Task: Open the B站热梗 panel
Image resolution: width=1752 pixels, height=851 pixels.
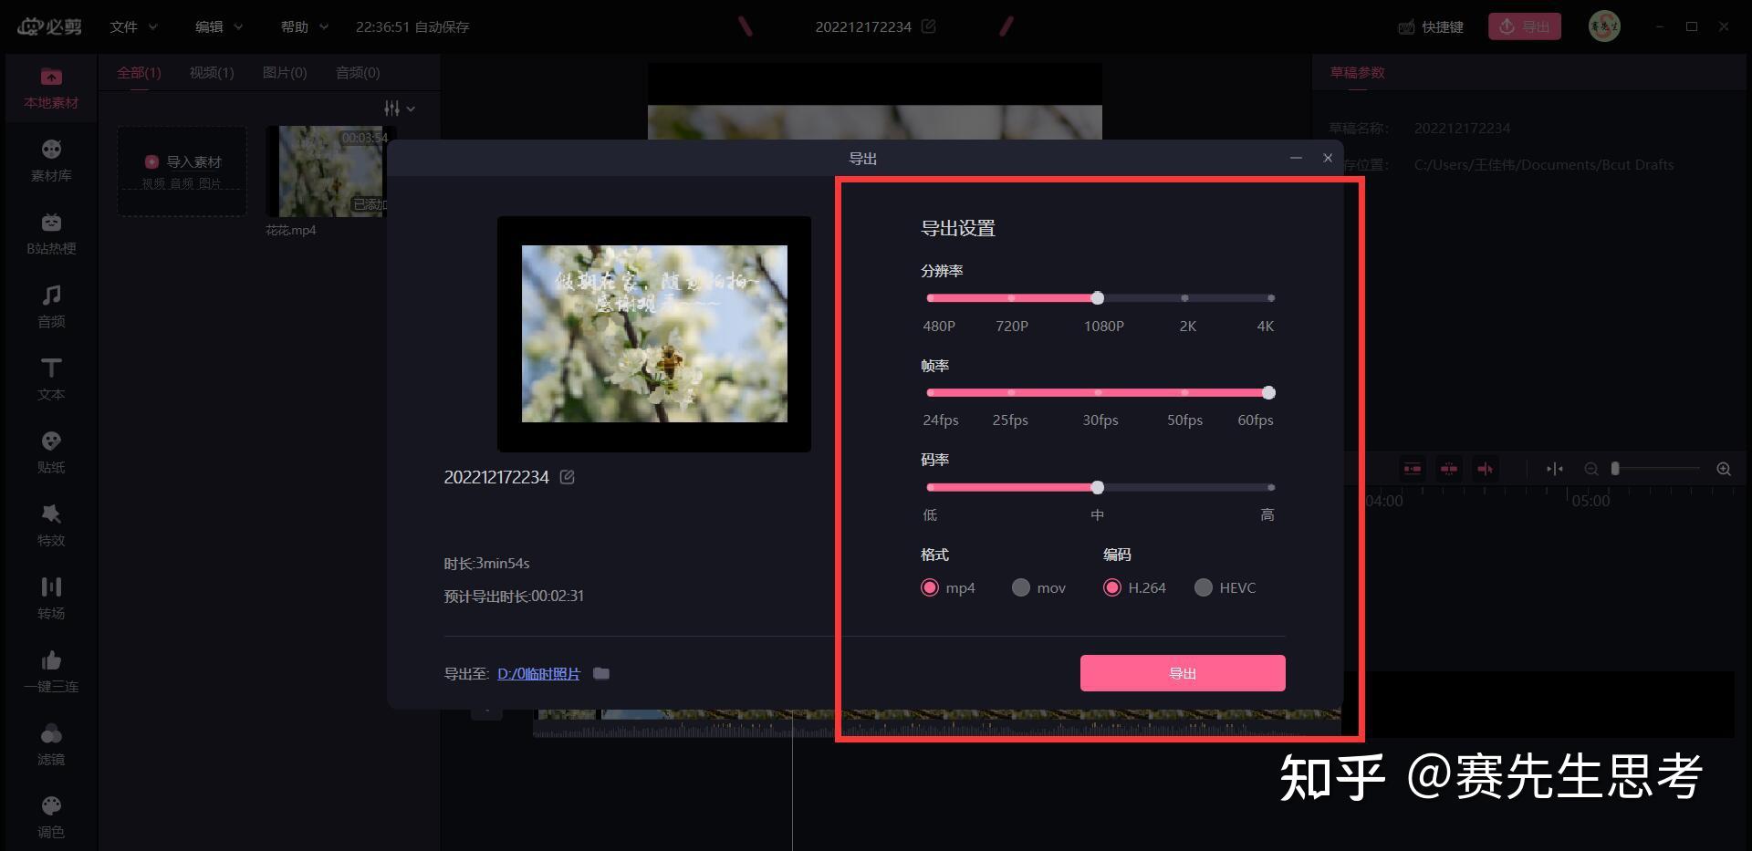Action: pyautogui.click(x=51, y=234)
